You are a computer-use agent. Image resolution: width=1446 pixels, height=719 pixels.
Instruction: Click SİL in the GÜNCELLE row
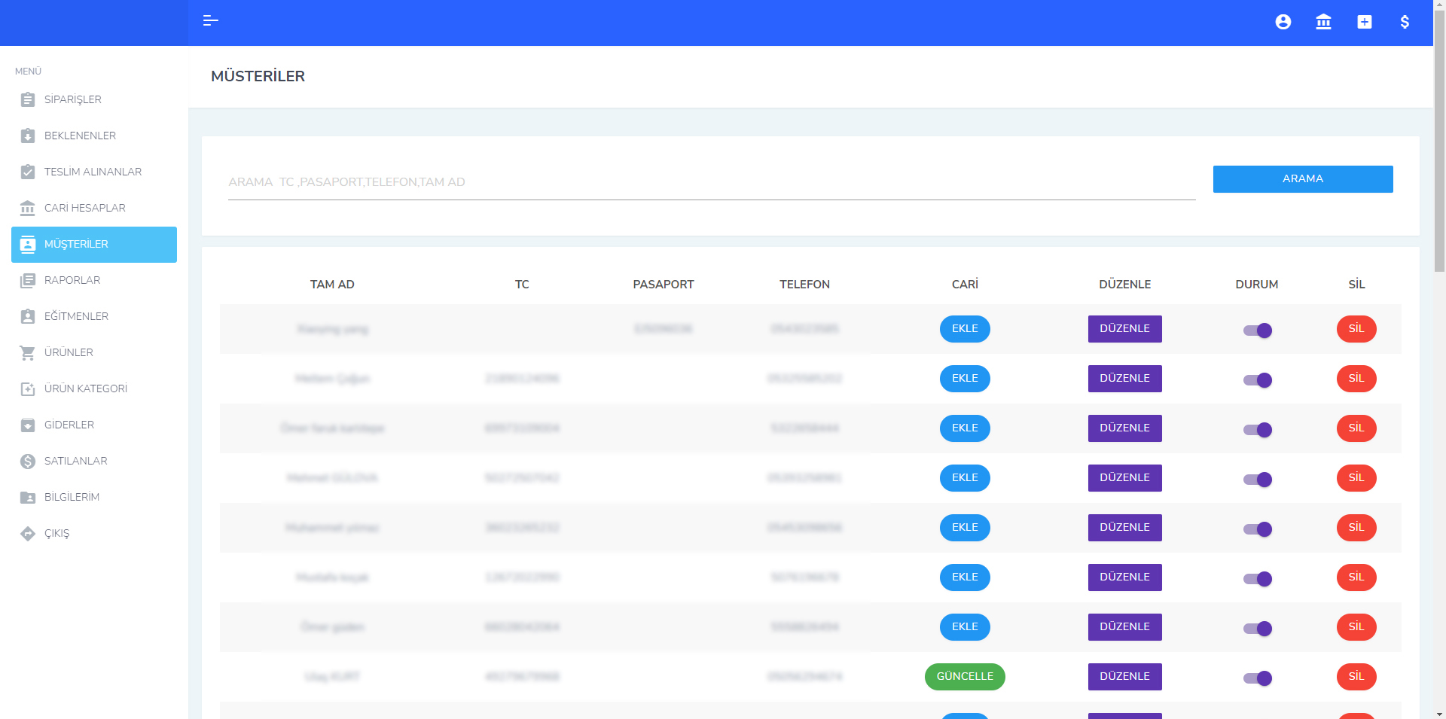(x=1356, y=677)
